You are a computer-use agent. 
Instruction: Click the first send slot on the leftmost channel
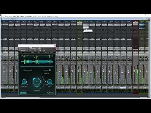(5, 40)
